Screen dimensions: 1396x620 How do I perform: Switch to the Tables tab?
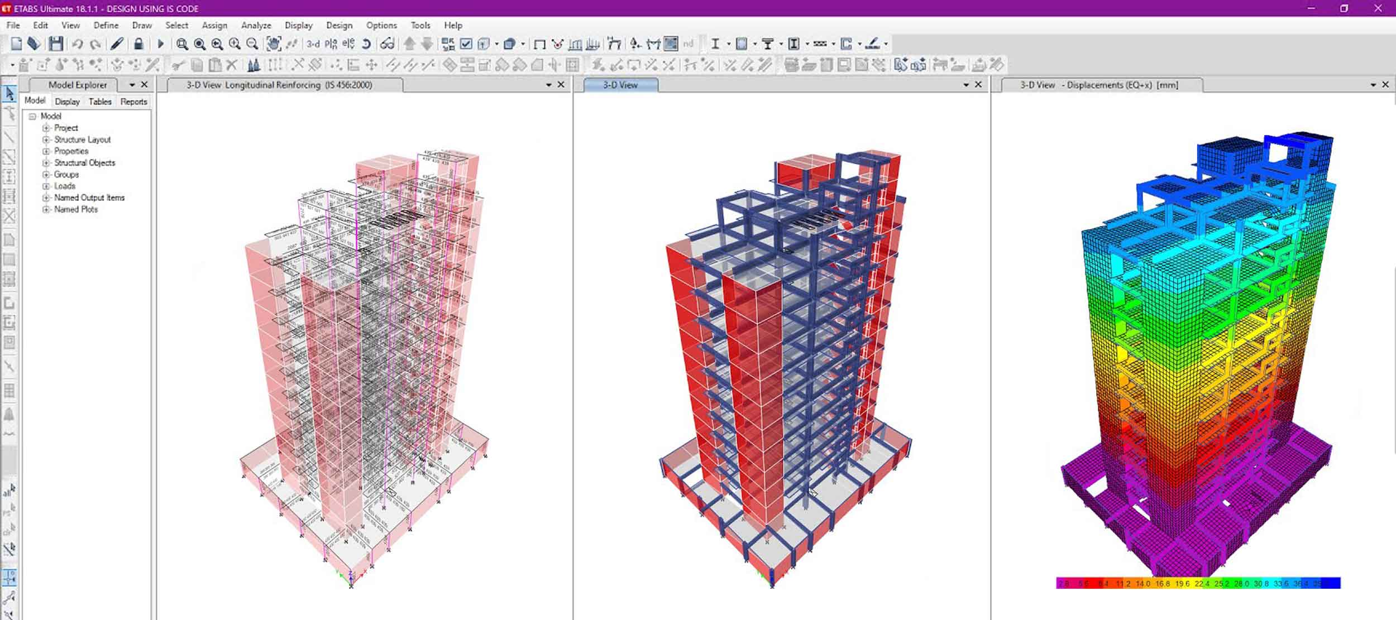100,102
